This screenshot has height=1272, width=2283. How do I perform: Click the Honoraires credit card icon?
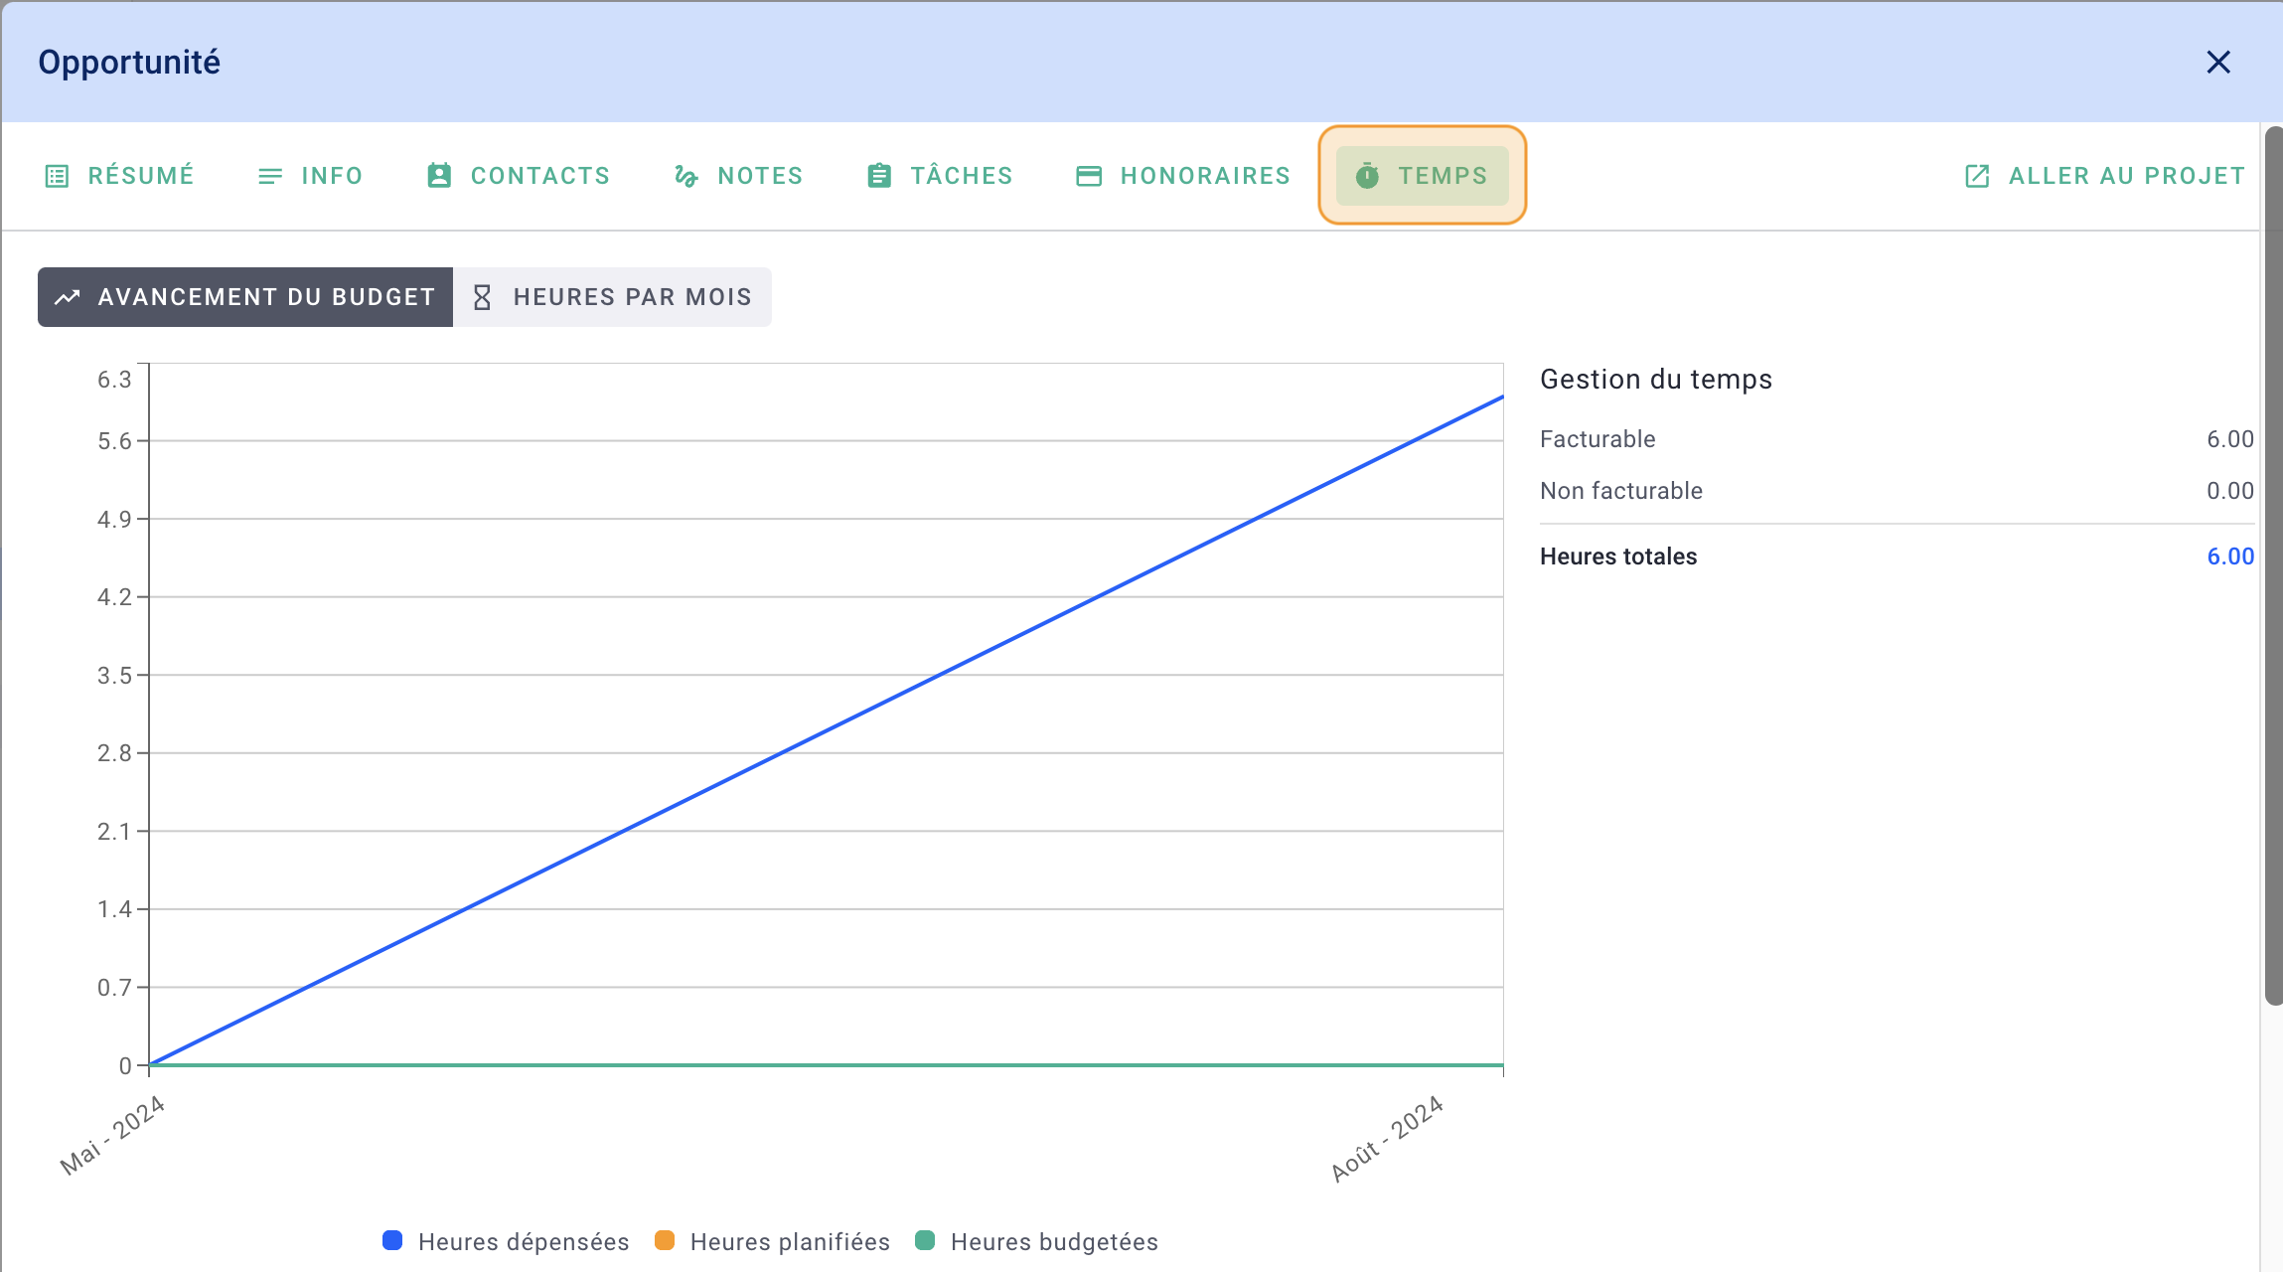(x=1089, y=176)
